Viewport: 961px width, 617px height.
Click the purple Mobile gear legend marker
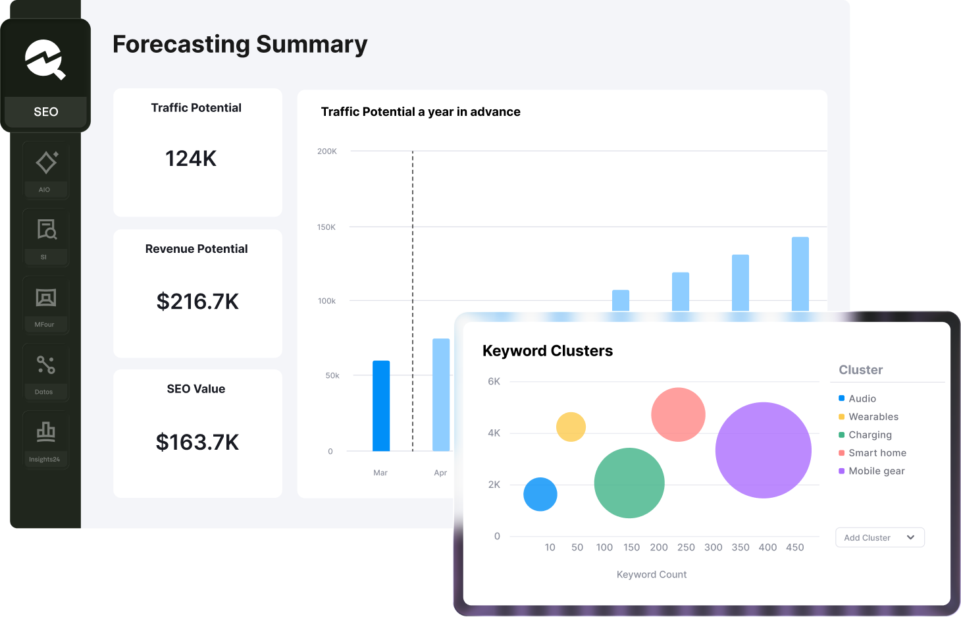[x=843, y=471]
